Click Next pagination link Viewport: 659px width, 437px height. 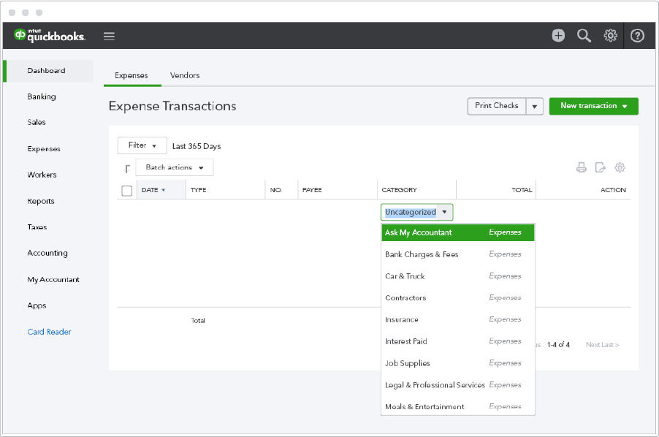click(x=593, y=345)
